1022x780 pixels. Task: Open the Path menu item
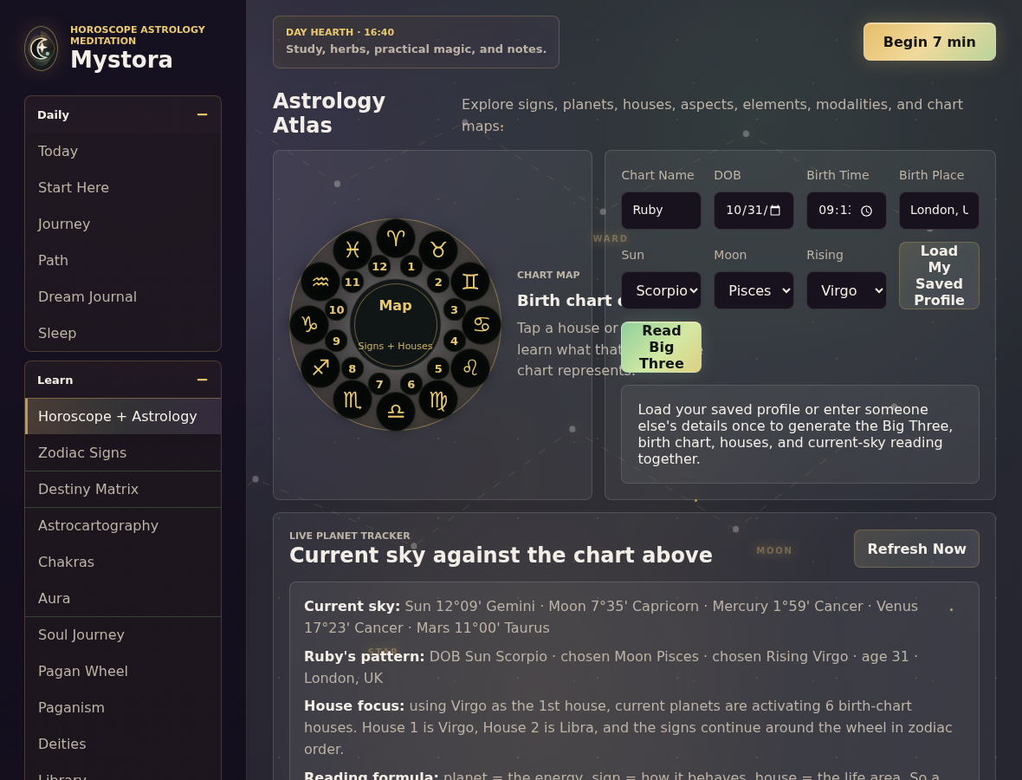(x=122, y=260)
